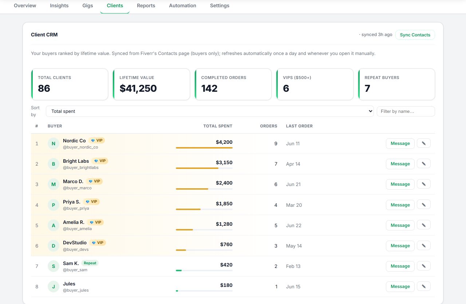
Task: Click the pencil icon for Priya S.
Action: (x=424, y=205)
